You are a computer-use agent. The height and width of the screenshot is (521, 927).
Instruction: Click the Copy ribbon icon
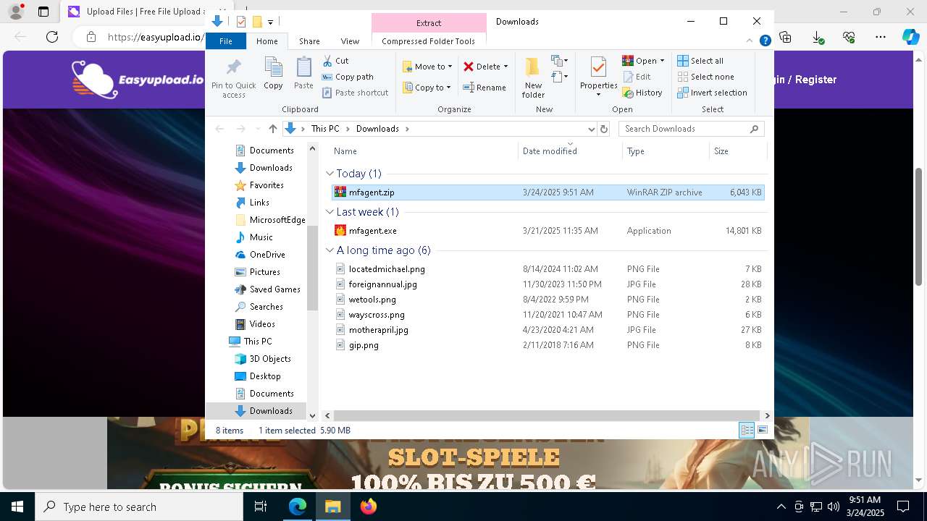[273, 74]
